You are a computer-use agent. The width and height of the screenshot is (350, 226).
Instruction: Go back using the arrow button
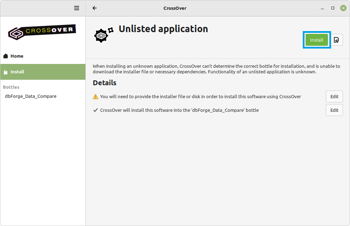(x=94, y=8)
